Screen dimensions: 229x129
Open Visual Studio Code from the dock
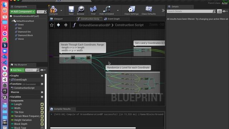point(5,62)
